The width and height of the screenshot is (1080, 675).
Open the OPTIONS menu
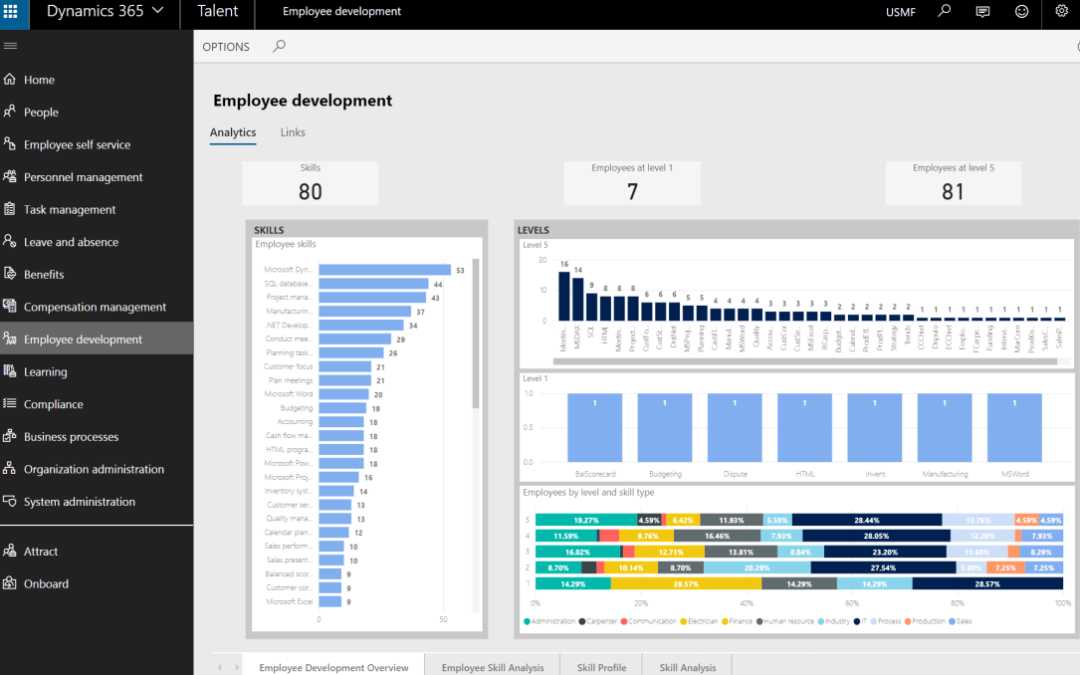point(226,47)
